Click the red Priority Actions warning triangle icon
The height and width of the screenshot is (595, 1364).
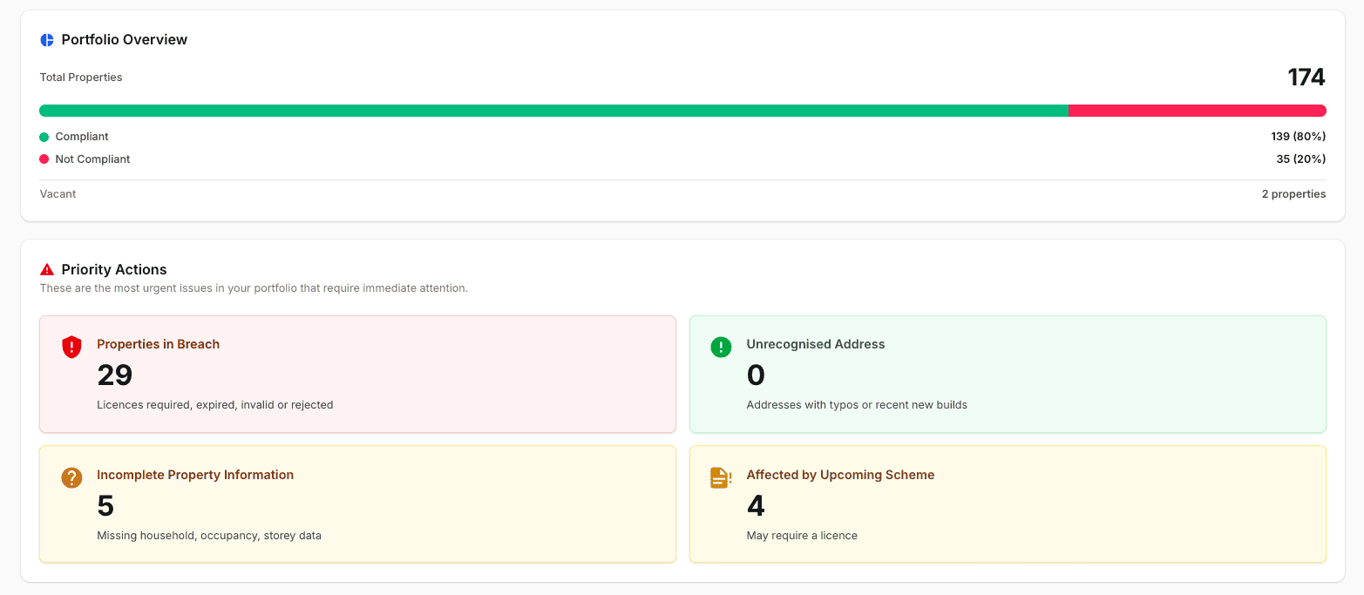point(47,270)
